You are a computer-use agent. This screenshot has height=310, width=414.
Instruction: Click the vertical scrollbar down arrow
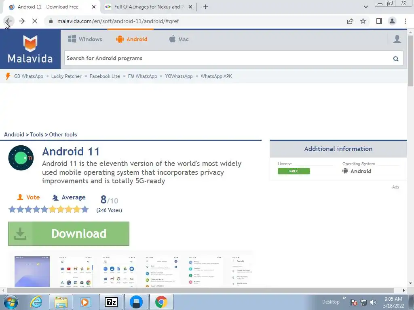click(411, 284)
